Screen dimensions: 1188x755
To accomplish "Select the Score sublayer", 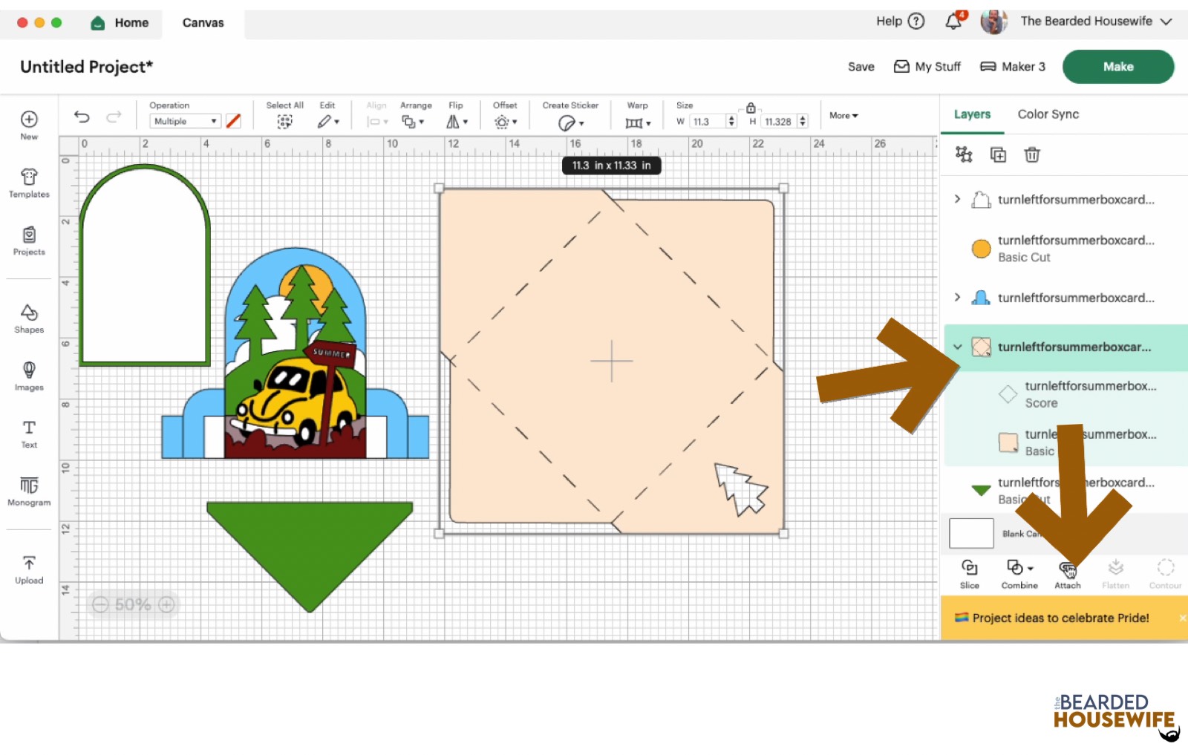I will click(x=1066, y=394).
